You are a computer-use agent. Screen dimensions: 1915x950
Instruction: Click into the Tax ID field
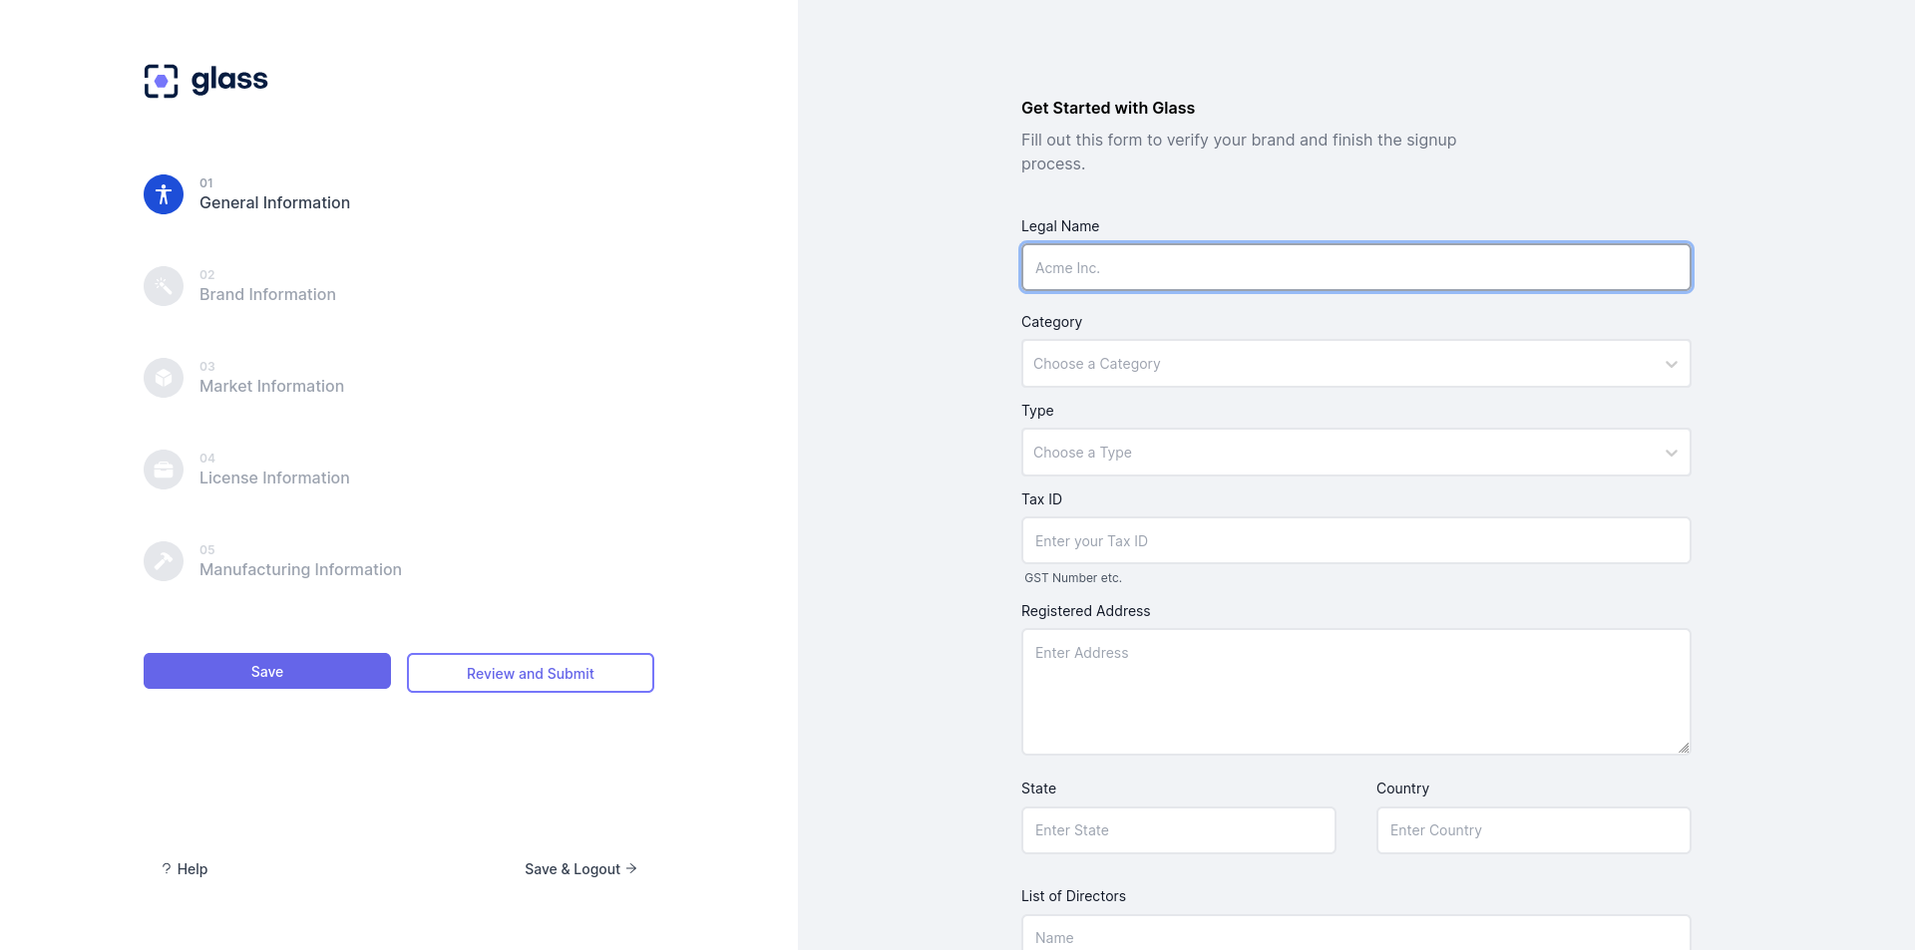pos(1355,540)
